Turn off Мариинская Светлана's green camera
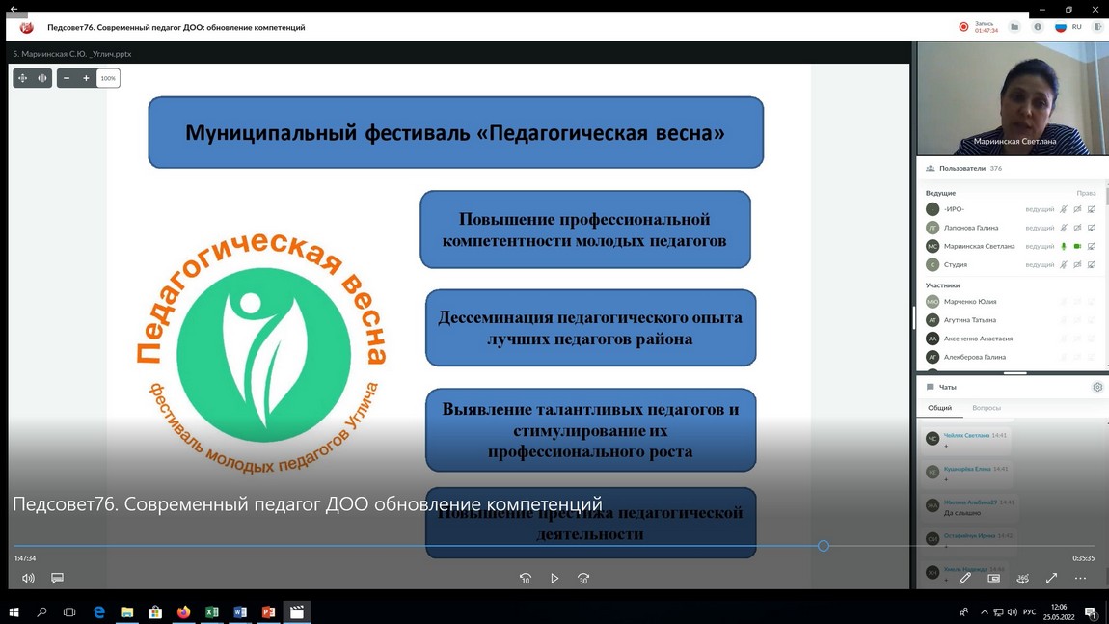The width and height of the screenshot is (1109, 624). [1077, 246]
